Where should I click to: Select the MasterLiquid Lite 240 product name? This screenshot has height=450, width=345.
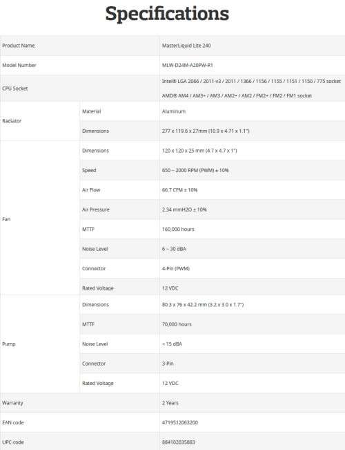pyautogui.click(x=186, y=46)
